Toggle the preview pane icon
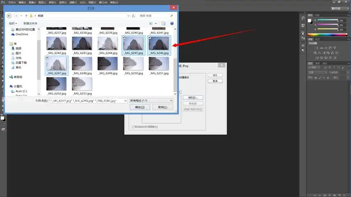Viewport: 351px width, 197px height. pyautogui.click(x=163, y=23)
